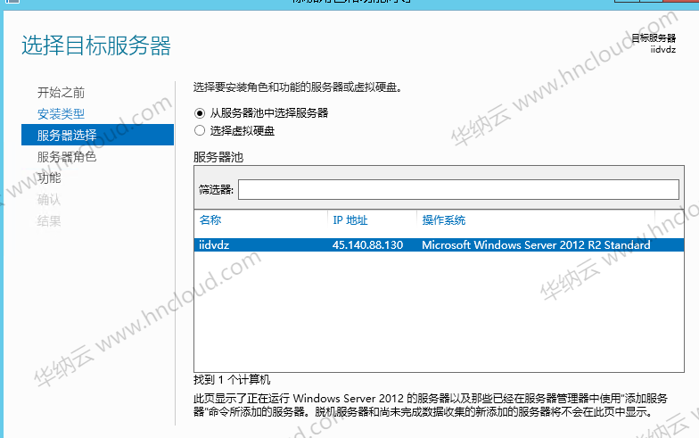Open 服务器角色 wizard step

(x=67, y=157)
